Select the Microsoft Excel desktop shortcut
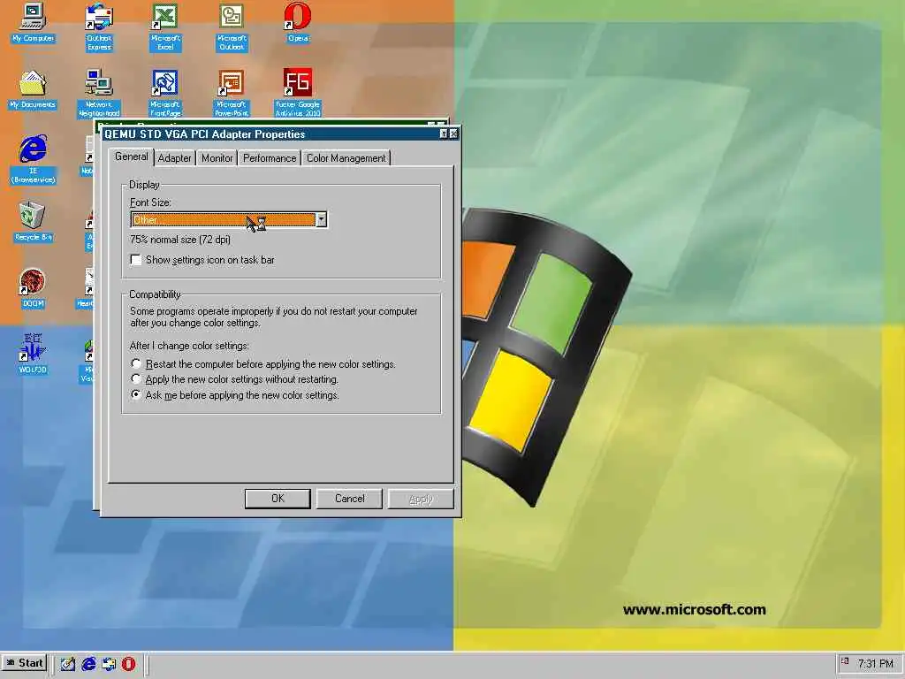The image size is (905, 679). (165, 27)
